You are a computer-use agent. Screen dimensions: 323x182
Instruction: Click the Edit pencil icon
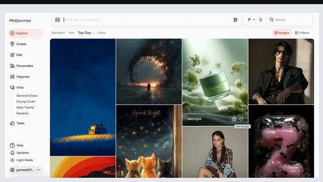[12, 55]
